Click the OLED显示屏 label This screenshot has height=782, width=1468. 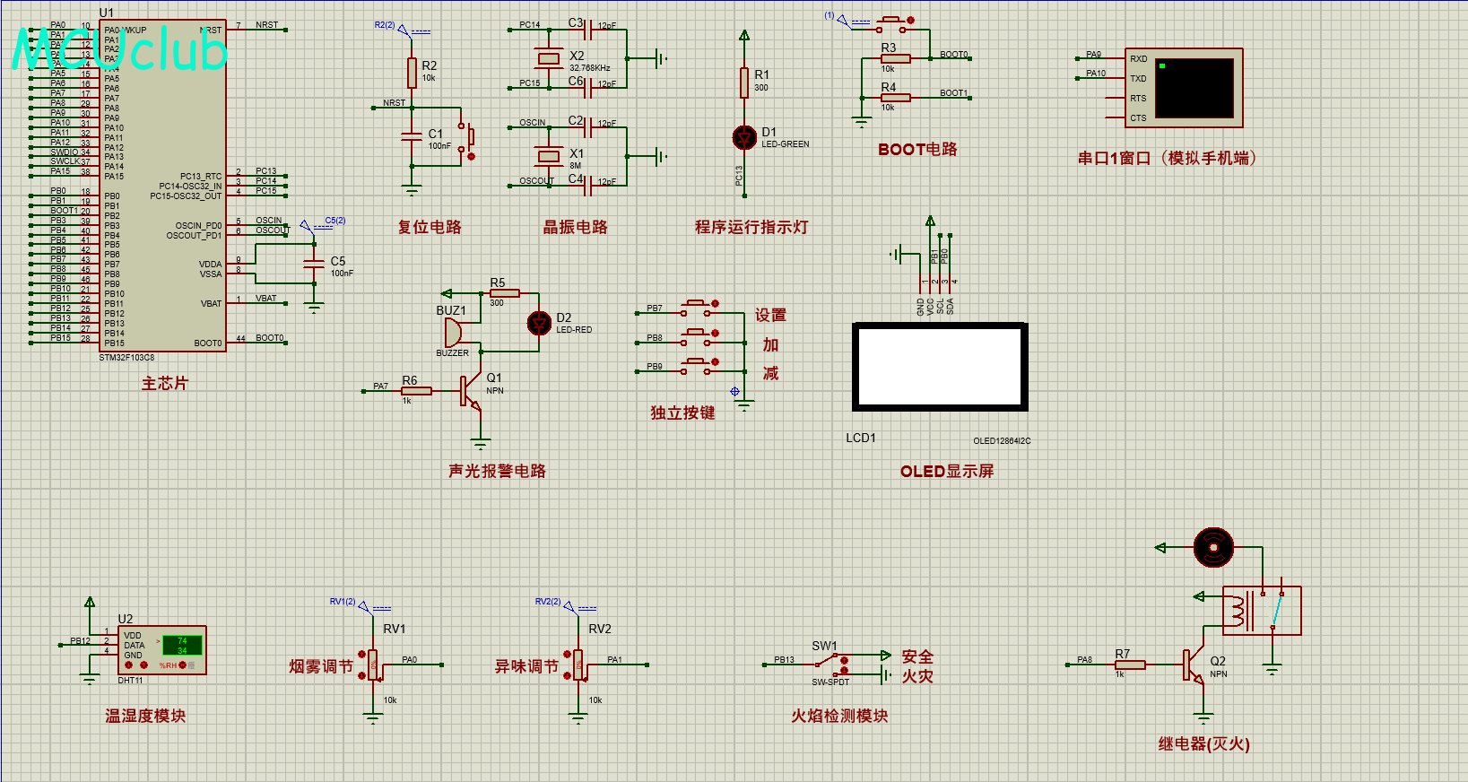coord(947,471)
